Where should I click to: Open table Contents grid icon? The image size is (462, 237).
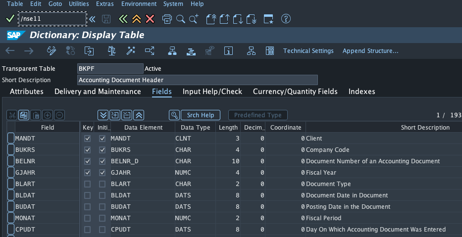(x=270, y=50)
